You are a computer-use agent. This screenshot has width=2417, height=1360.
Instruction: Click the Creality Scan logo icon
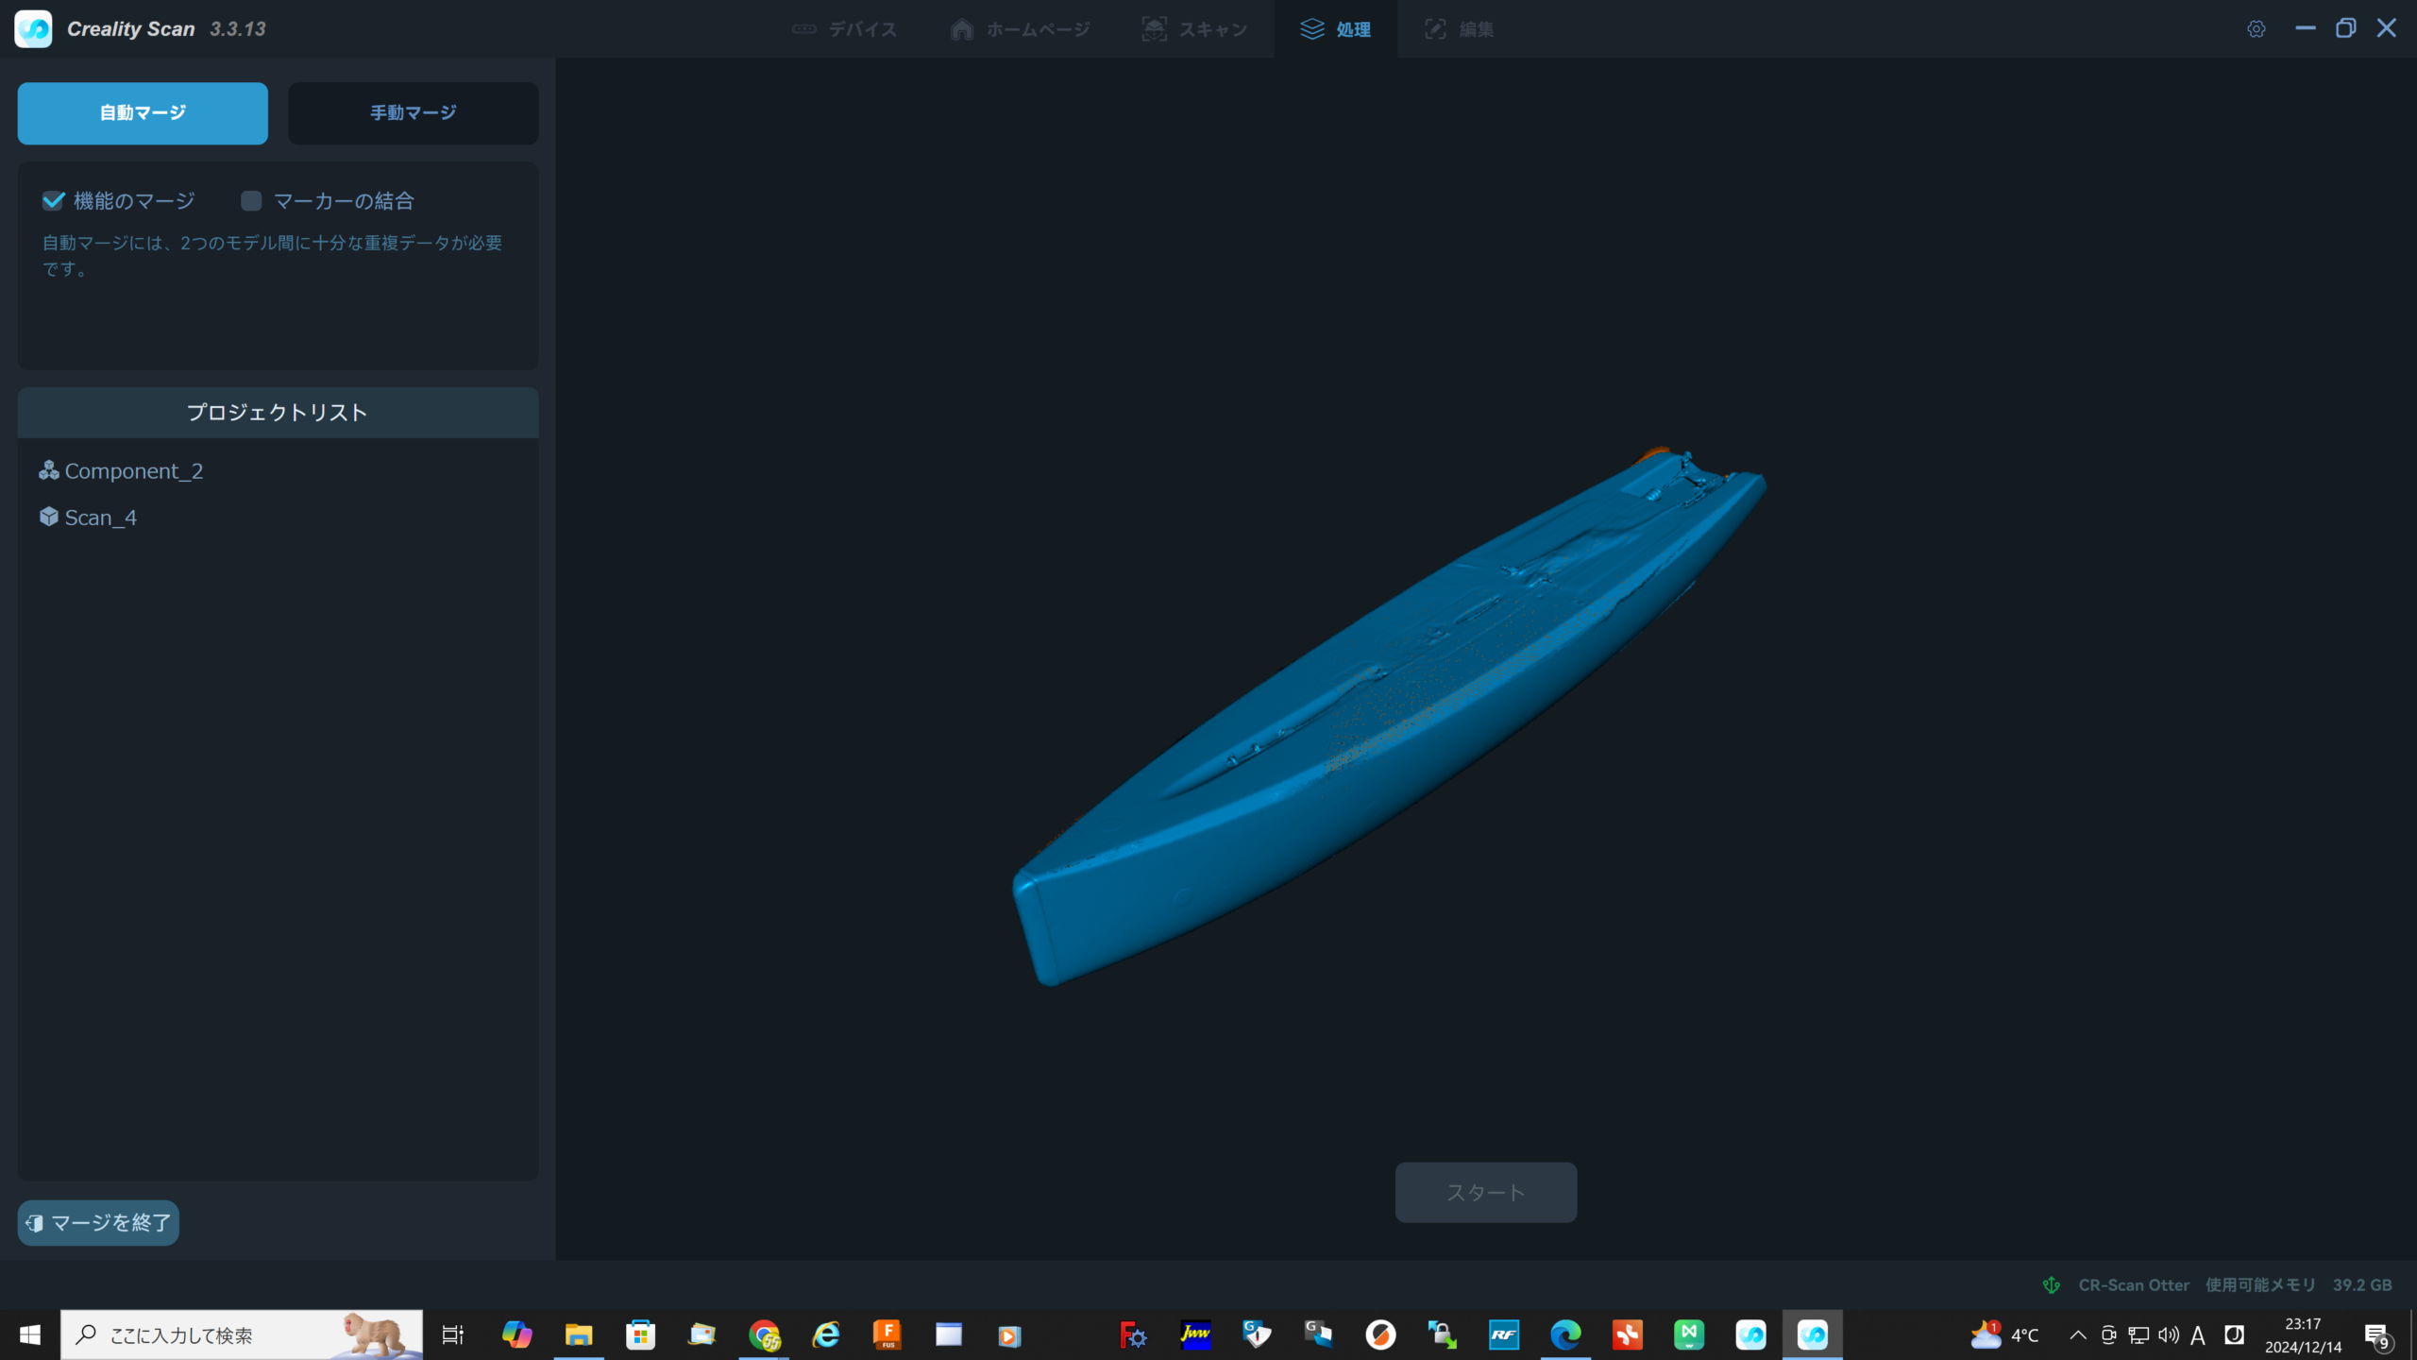tap(33, 28)
